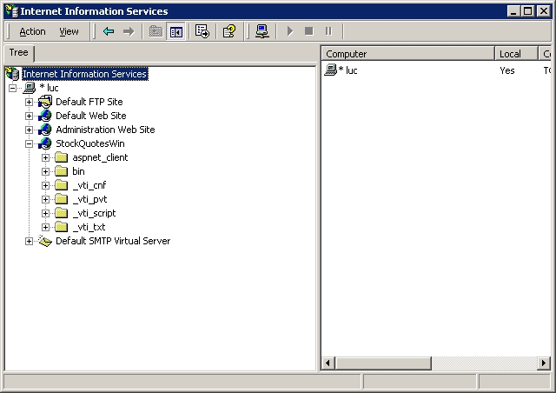Select the * luc tree item
This screenshot has height=393, width=556.
point(49,88)
